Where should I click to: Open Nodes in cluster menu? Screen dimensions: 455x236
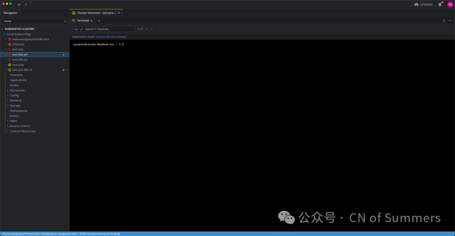point(14,85)
